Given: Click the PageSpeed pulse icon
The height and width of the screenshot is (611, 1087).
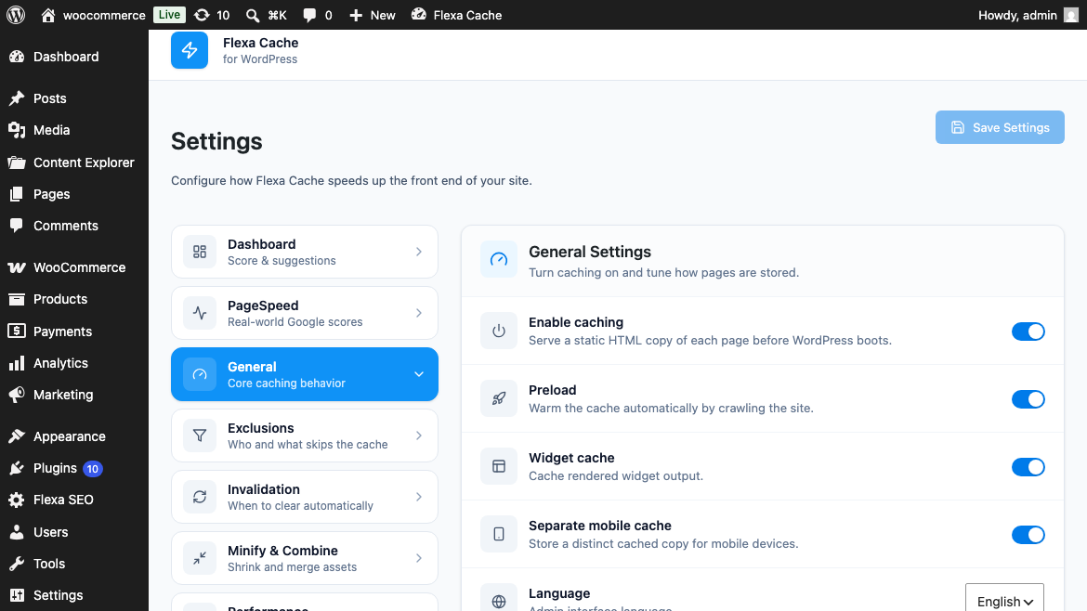Looking at the screenshot, I should pos(200,313).
